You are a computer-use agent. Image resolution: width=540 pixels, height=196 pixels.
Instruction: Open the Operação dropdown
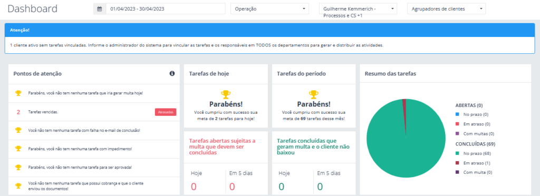coord(270,8)
